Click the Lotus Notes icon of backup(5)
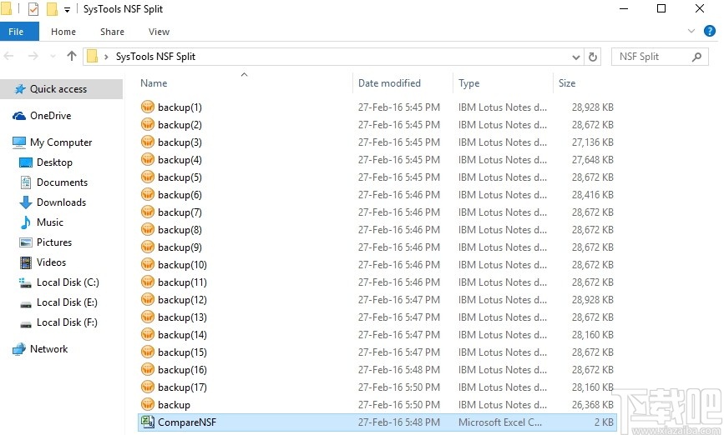Image resolution: width=724 pixels, height=435 pixels. pyautogui.click(x=147, y=177)
